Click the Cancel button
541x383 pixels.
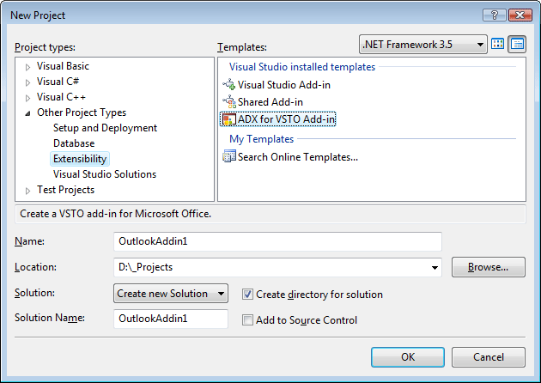point(489,357)
